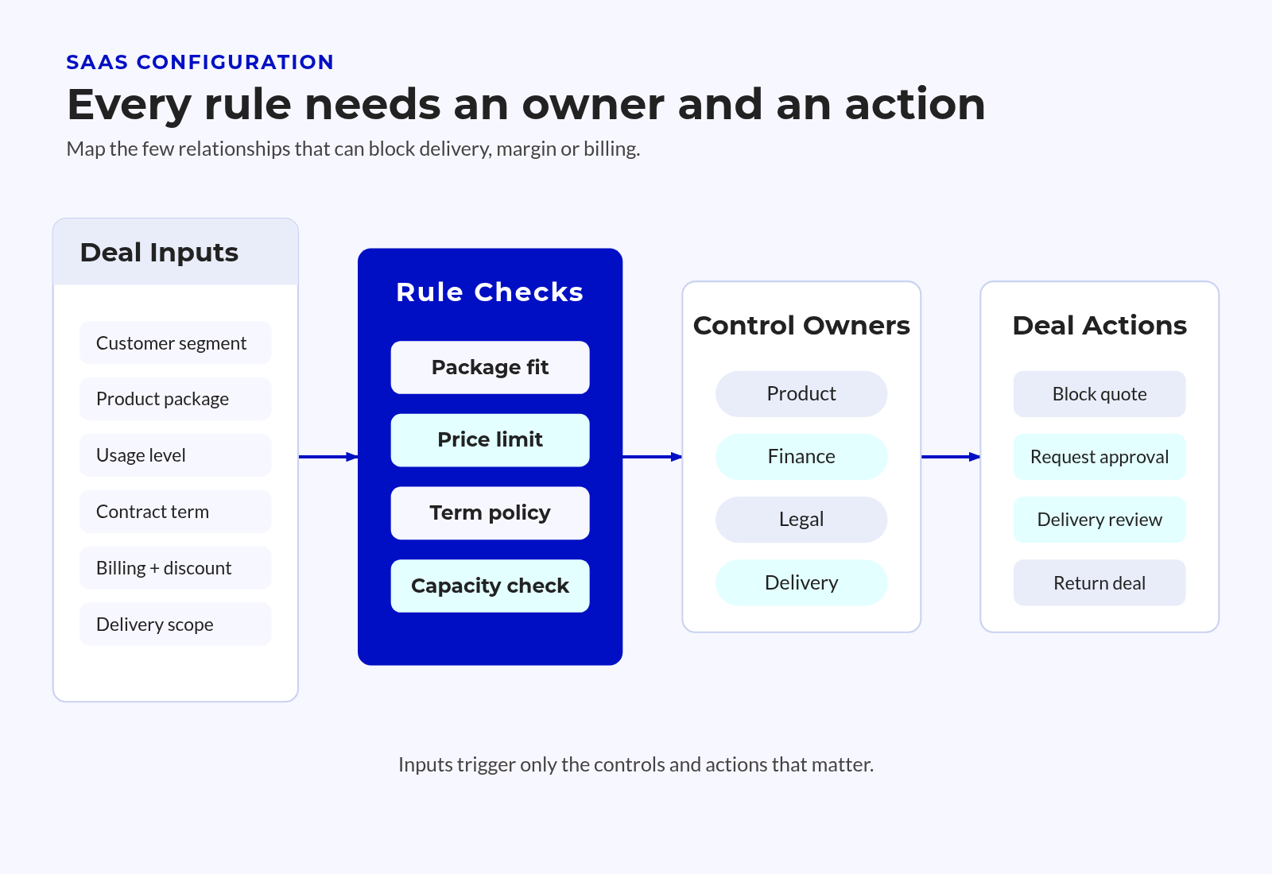The height and width of the screenshot is (874, 1272).
Task: Click the 'Deal Actions' panel title
Action: [x=1099, y=326]
